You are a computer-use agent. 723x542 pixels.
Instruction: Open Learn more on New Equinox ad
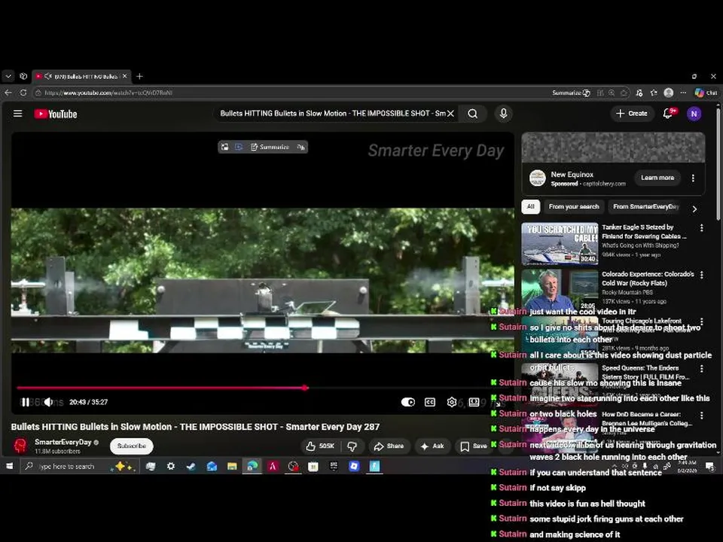pos(657,178)
